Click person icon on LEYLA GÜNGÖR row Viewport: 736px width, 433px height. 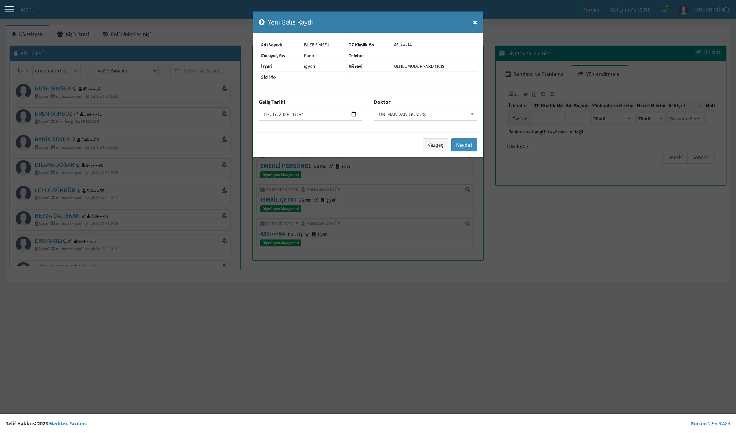pyautogui.click(x=224, y=190)
